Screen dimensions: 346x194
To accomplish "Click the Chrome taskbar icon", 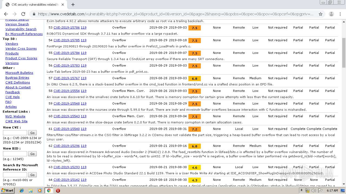I will 49,190.
